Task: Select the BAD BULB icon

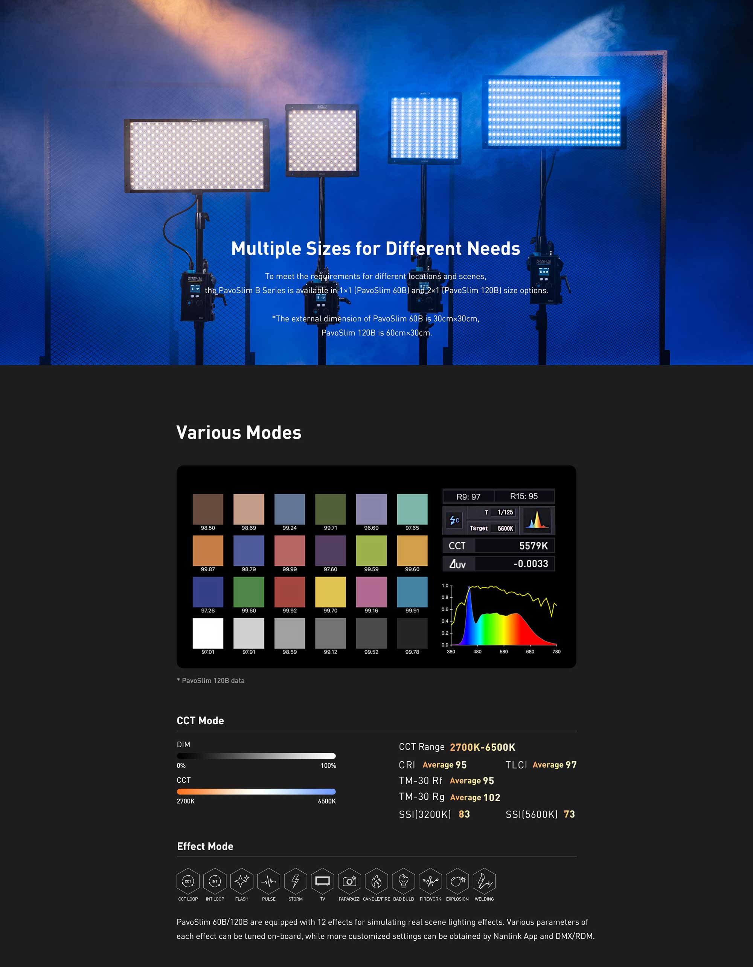Action: [404, 881]
